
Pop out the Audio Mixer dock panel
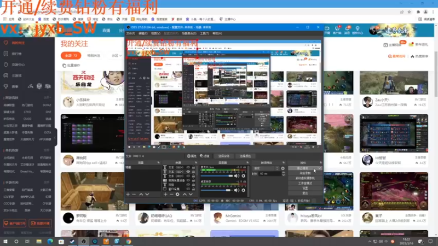(247, 162)
